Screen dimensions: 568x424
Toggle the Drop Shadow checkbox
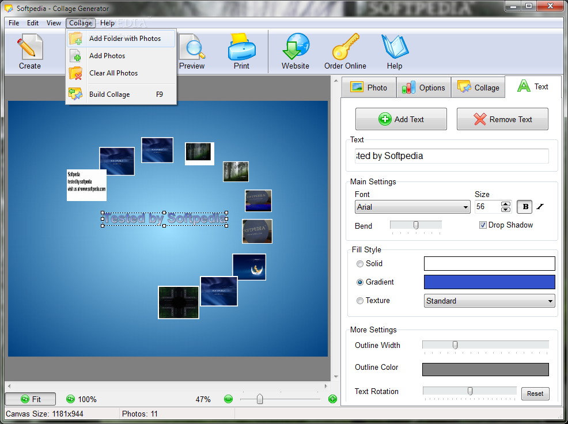coord(483,225)
